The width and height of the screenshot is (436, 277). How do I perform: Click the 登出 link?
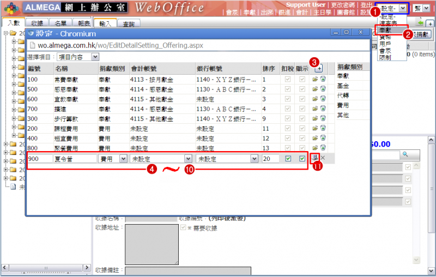click(x=366, y=5)
